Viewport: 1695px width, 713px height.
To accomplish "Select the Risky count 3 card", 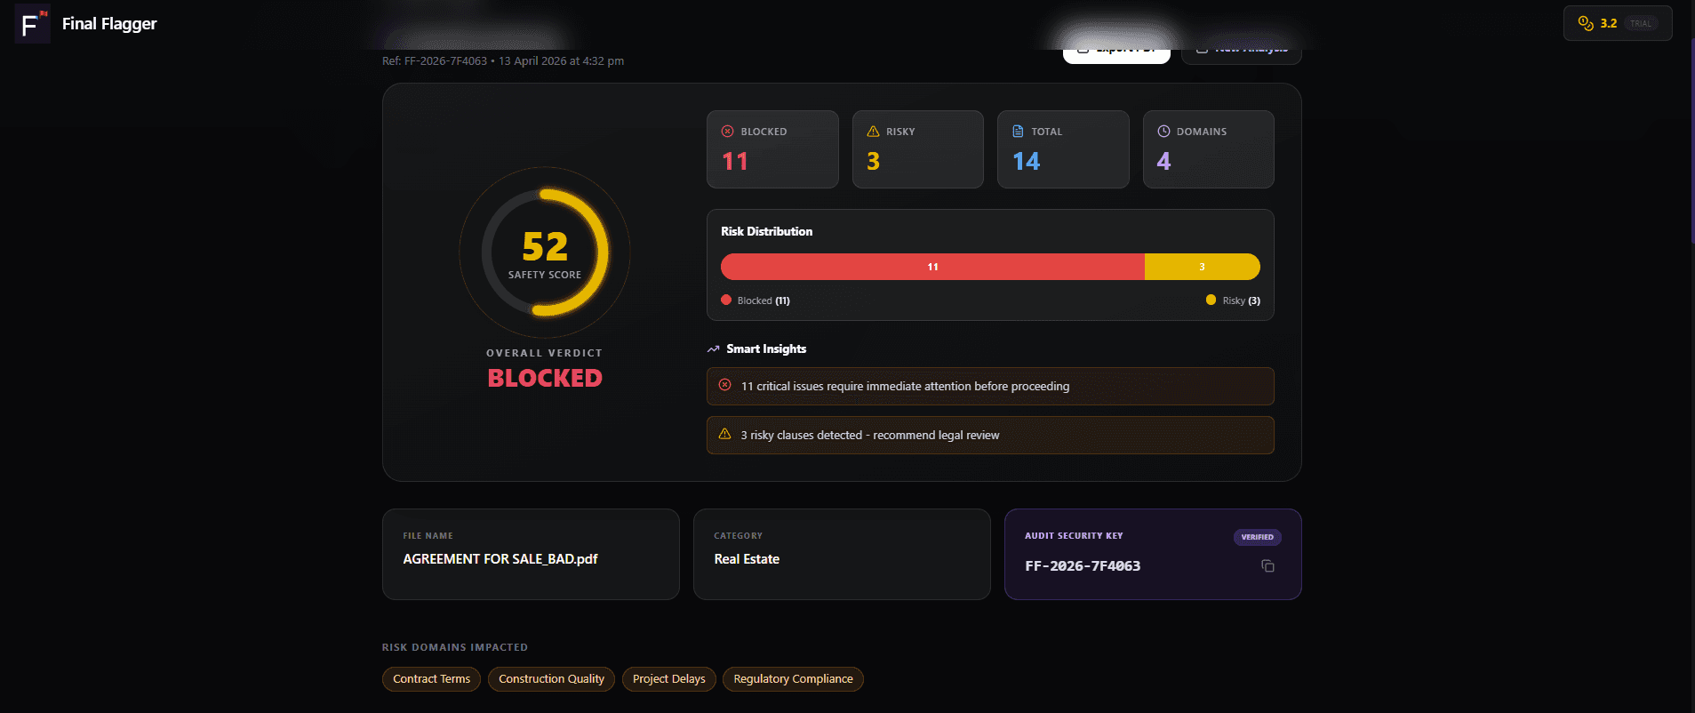I will click(917, 149).
